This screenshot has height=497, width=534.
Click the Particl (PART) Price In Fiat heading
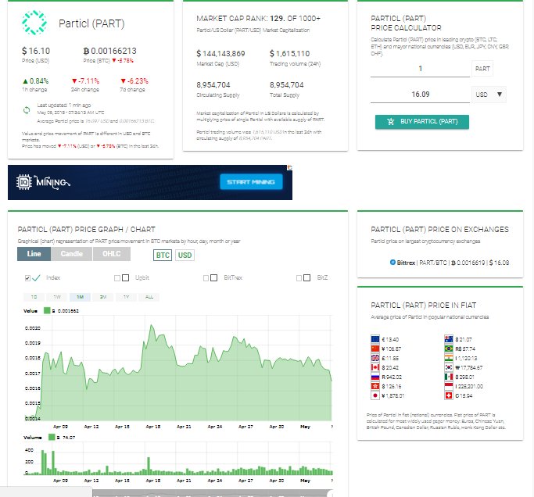[x=423, y=306]
